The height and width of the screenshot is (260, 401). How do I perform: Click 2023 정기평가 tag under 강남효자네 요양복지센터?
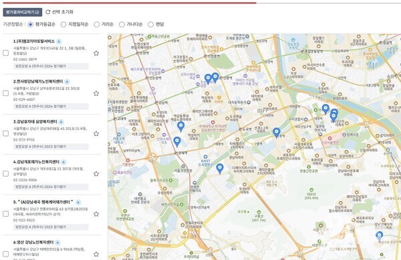[51, 147]
